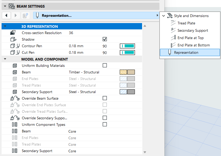Viewport: 221px width, 156px height.
Task: Click the Tread Plates building material icon
Action: (15, 85)
